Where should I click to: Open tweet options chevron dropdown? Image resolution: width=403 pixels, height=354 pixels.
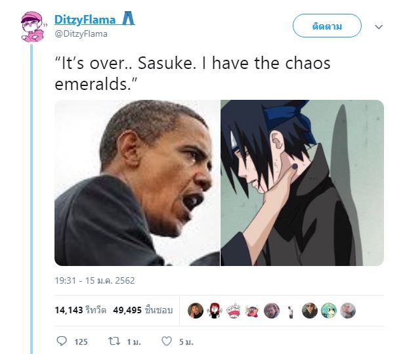click(379, 27)
